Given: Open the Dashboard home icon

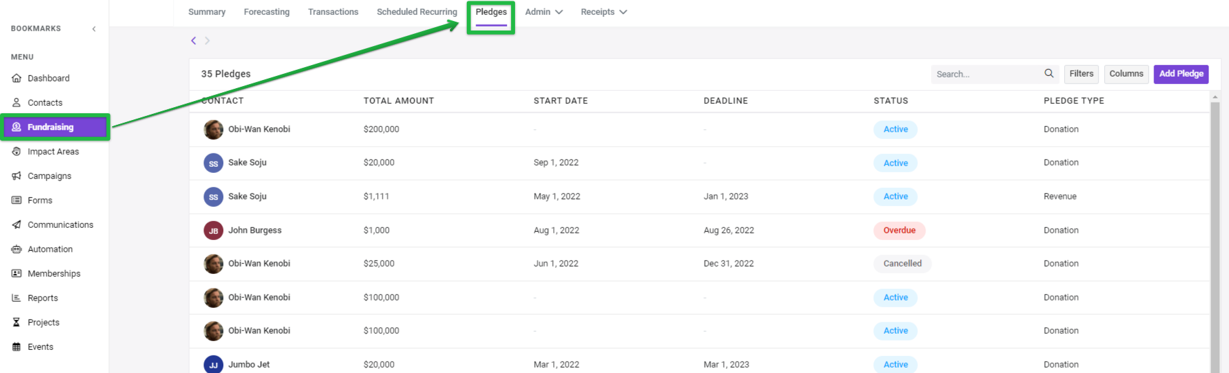Looking at the screenshot, I should coord(16,78).
